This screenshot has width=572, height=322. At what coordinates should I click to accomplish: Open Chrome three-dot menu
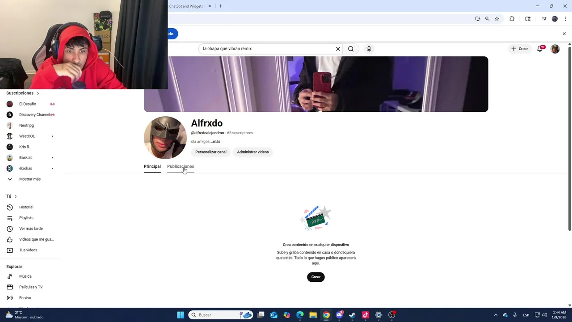click(565, 19)
